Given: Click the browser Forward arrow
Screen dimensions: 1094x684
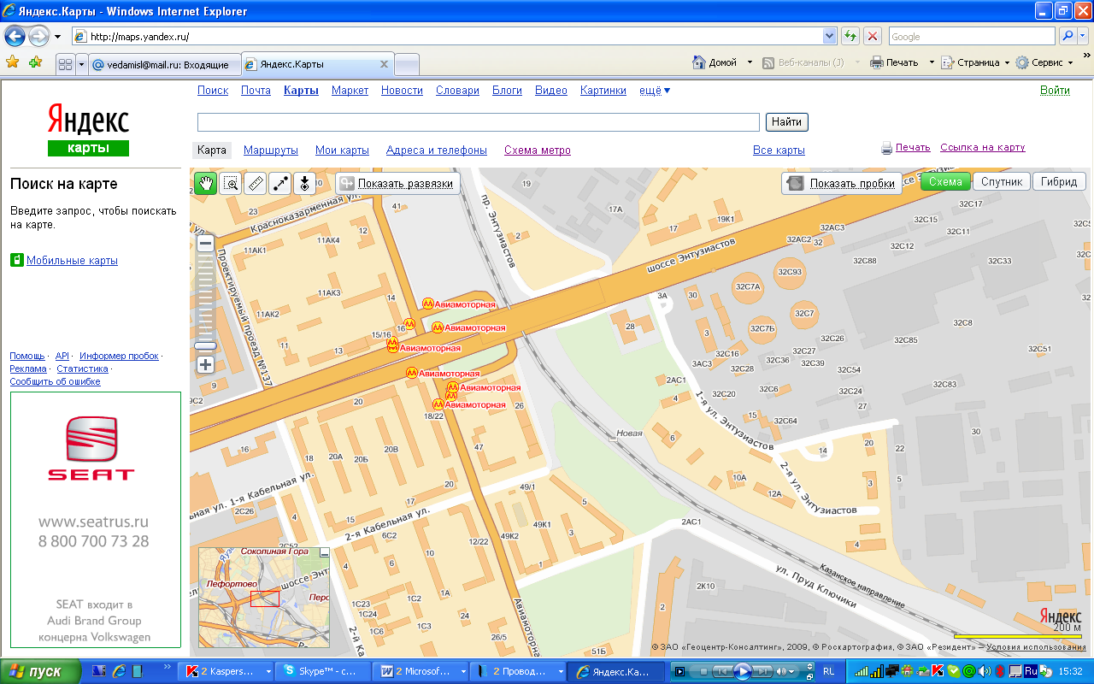Looking at the screenshot, I should coord(38,36).
